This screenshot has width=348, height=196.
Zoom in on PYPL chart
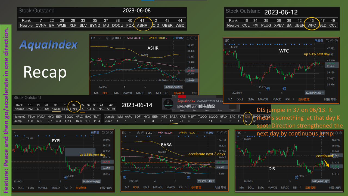coord(111,132)
